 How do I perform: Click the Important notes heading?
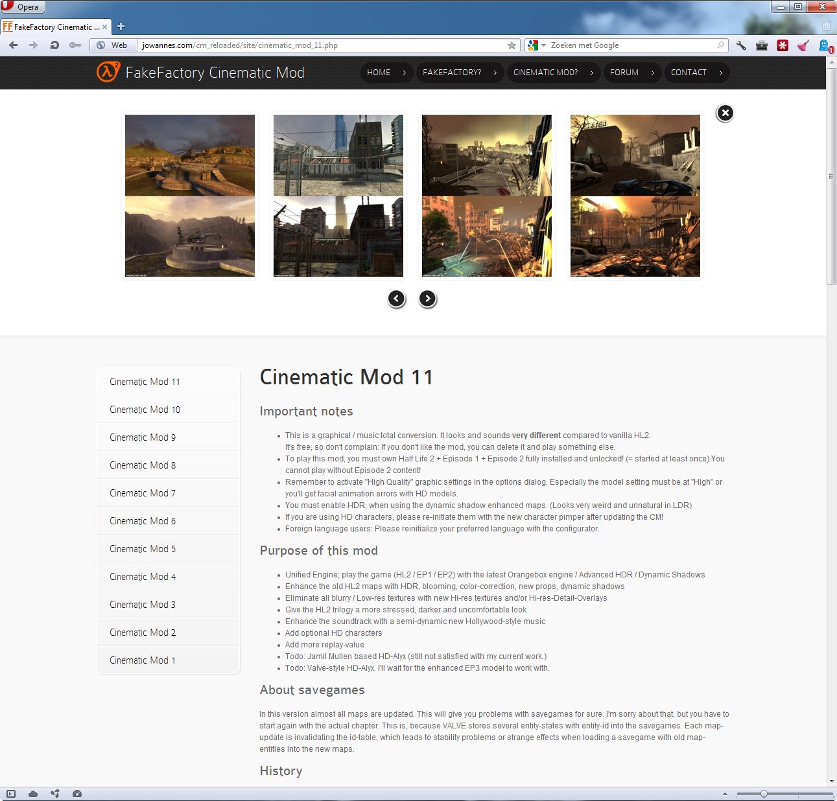point(306,412)
